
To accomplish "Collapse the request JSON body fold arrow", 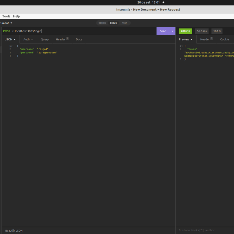I will click(x=12, y=46).
